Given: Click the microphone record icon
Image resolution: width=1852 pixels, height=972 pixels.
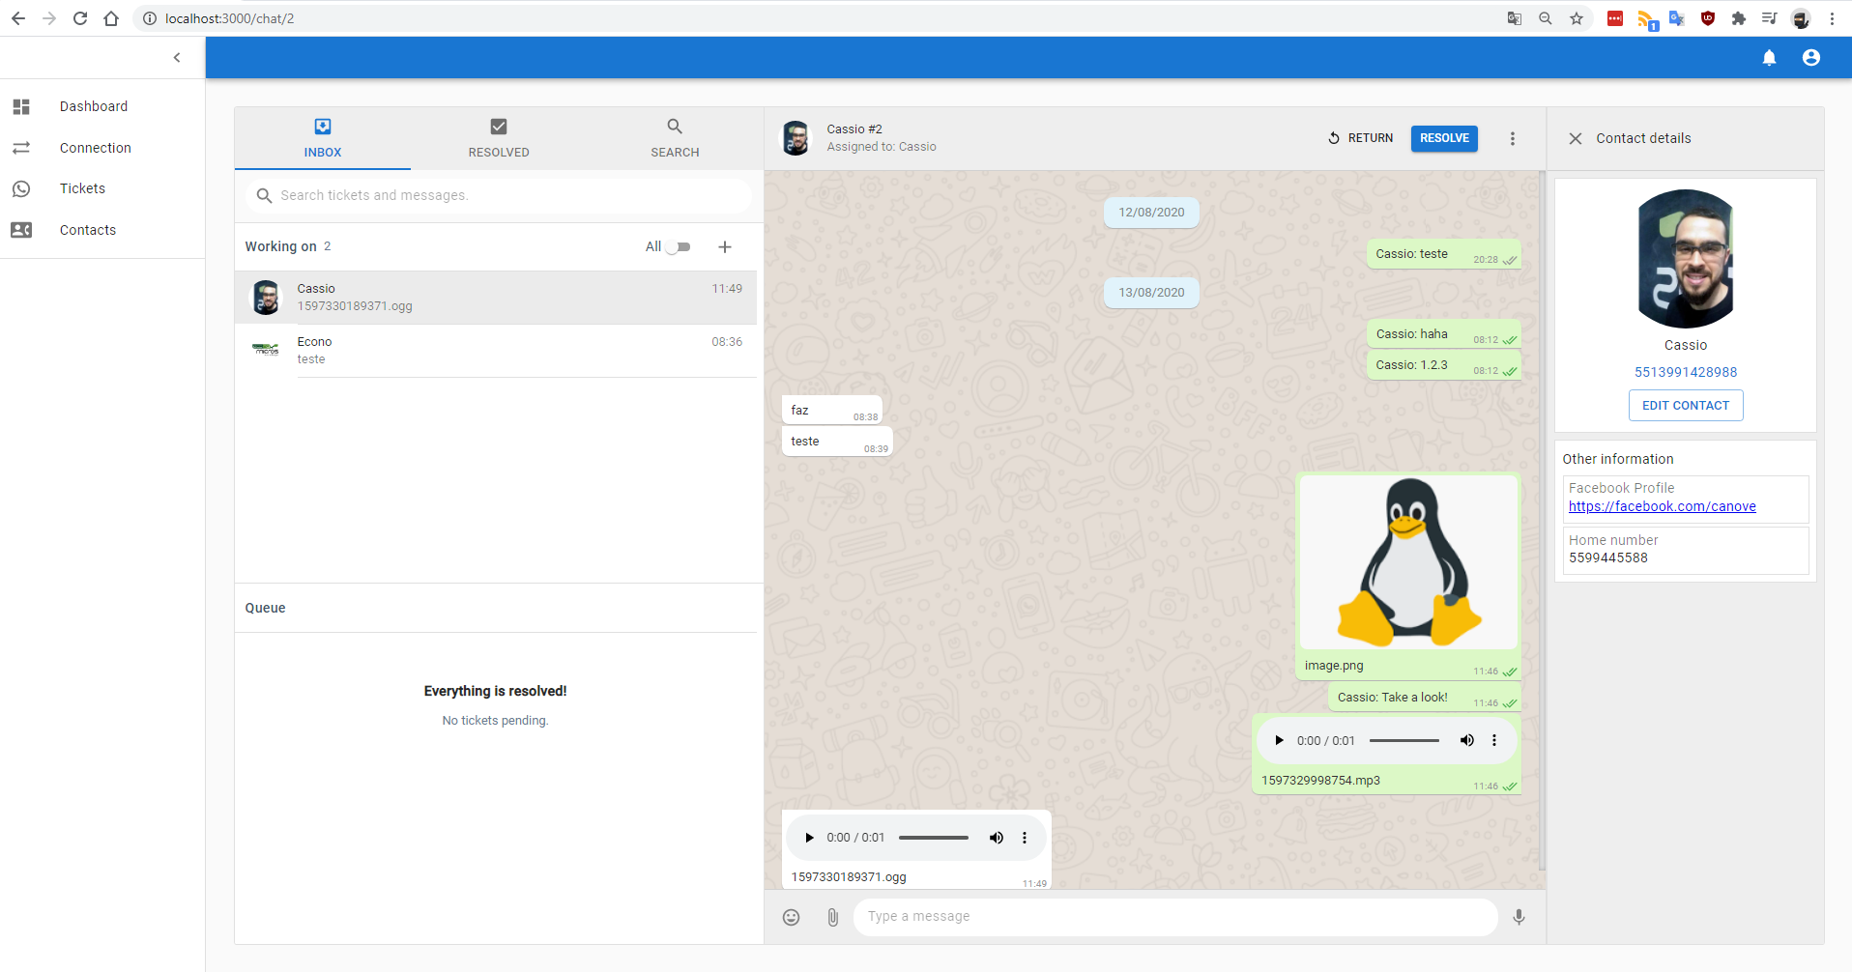Looking at the screenshot, I should click(x=1519, y=917).
